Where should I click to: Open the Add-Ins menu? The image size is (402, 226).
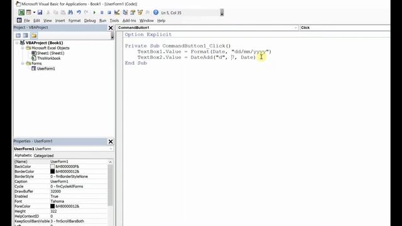[x=129, y=21]
